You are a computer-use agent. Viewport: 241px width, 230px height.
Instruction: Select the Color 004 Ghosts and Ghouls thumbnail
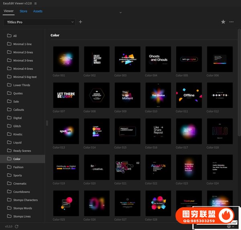tap(158, 59)
